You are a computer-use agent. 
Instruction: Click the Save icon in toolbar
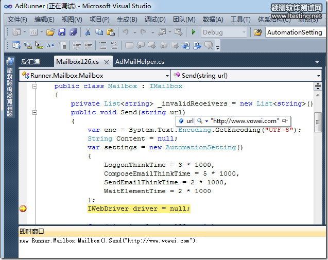(62, 32)
